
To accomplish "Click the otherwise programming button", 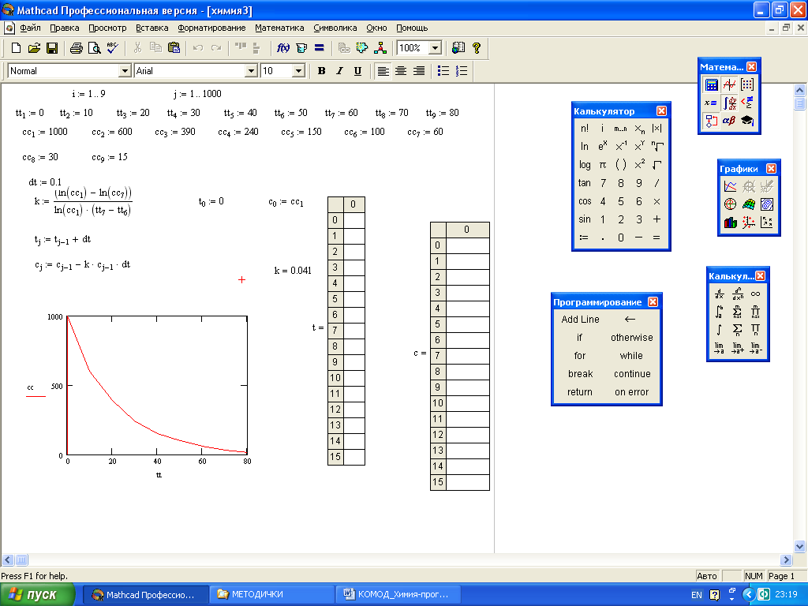I will tap(631, 338).
